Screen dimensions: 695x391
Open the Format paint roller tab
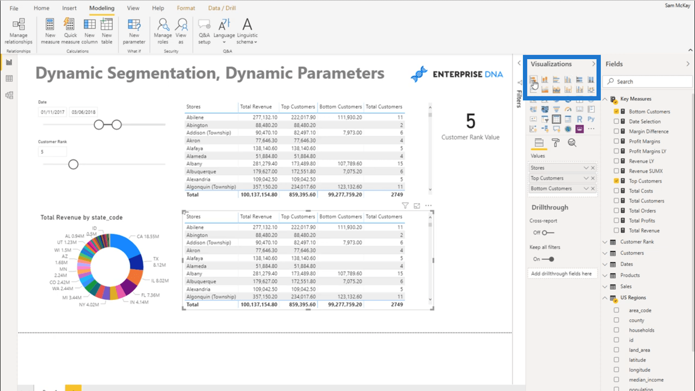point(556,143)
